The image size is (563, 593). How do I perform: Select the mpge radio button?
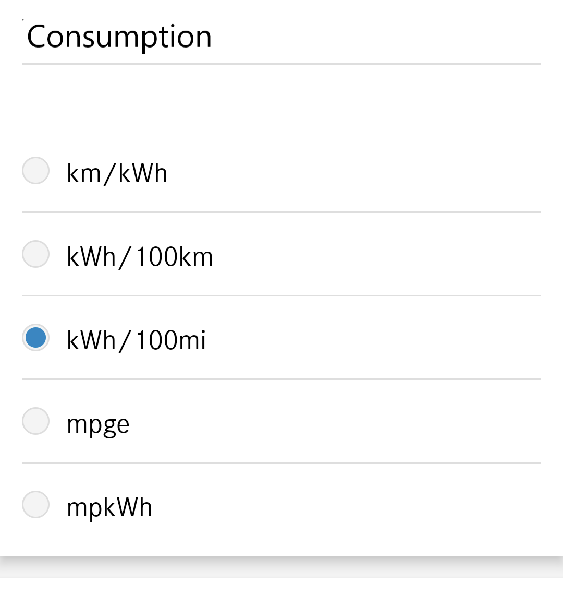point(35,421)
